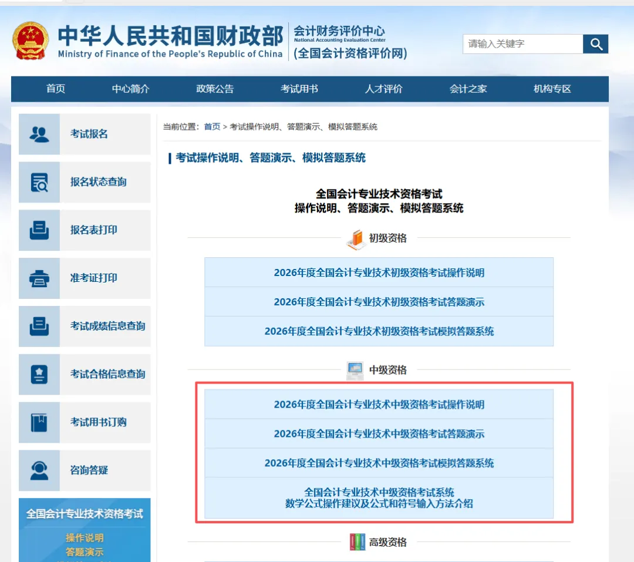Focus the 请输入关键字 search field
Image resolution: width=634 pixels, height=562 pixels.
coord(522,43)
